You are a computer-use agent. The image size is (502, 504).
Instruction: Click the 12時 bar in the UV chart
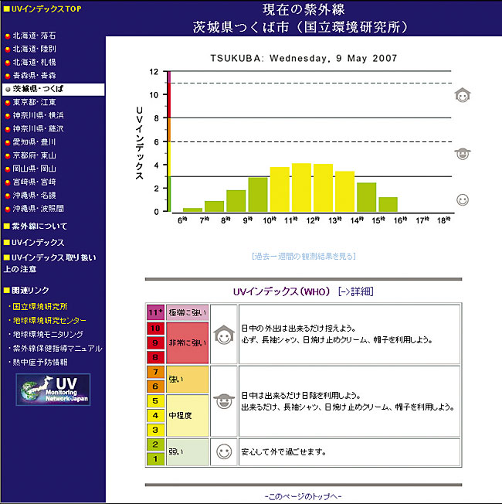point(323,188)
